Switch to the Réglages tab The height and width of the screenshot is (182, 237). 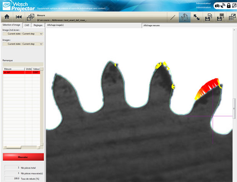pyautogui.click(x=38, y=25)
